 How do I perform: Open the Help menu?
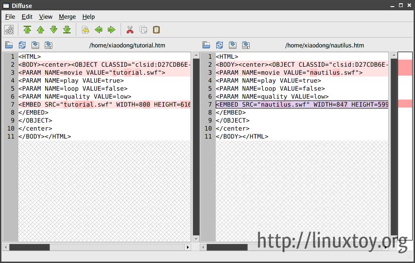(89, 16)
